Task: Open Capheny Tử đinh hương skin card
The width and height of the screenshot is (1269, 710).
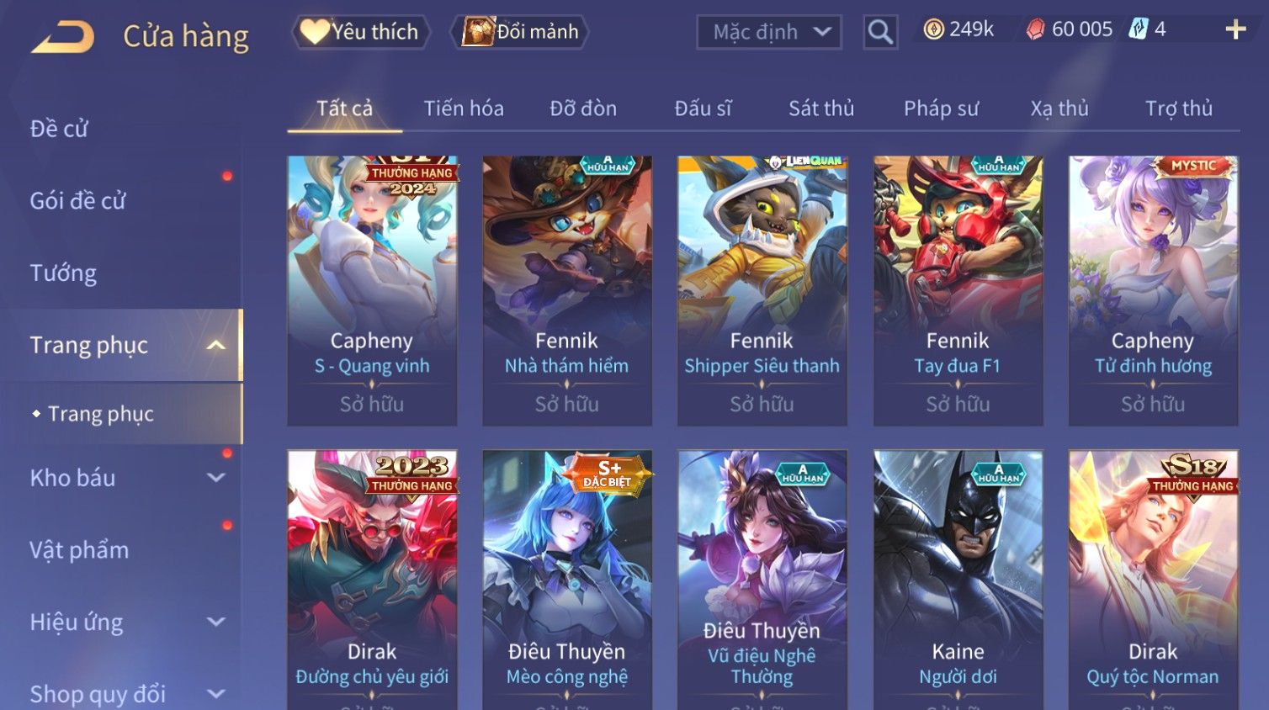Action: point(1153,290)
